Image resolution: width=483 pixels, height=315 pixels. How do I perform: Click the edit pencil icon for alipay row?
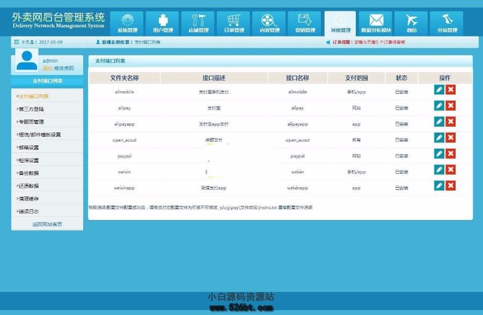439,106
